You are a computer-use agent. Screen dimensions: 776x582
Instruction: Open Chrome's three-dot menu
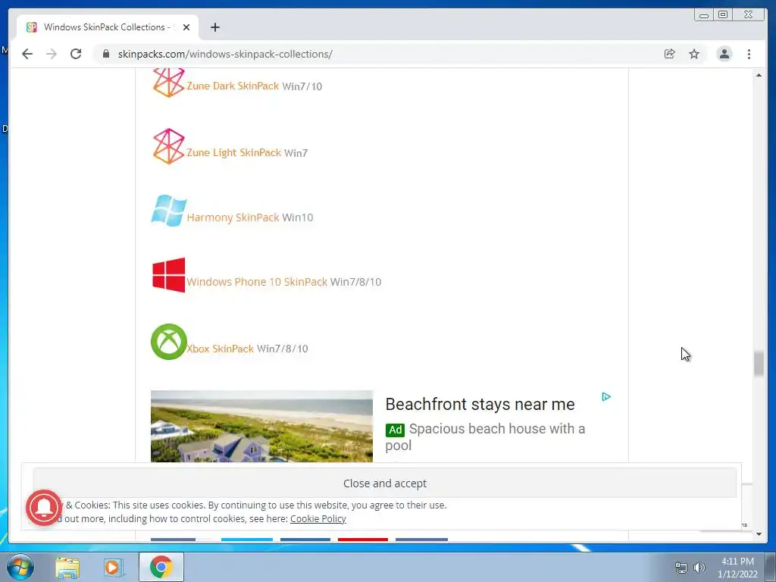pos(749,54)
